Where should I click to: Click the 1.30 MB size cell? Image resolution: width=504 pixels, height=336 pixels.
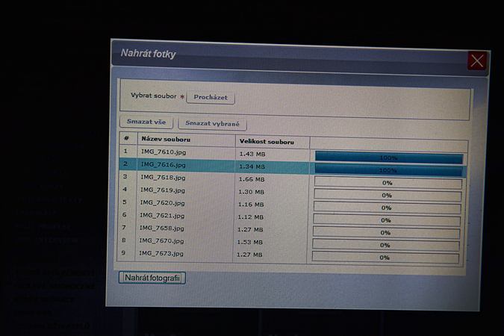point(251,192)
